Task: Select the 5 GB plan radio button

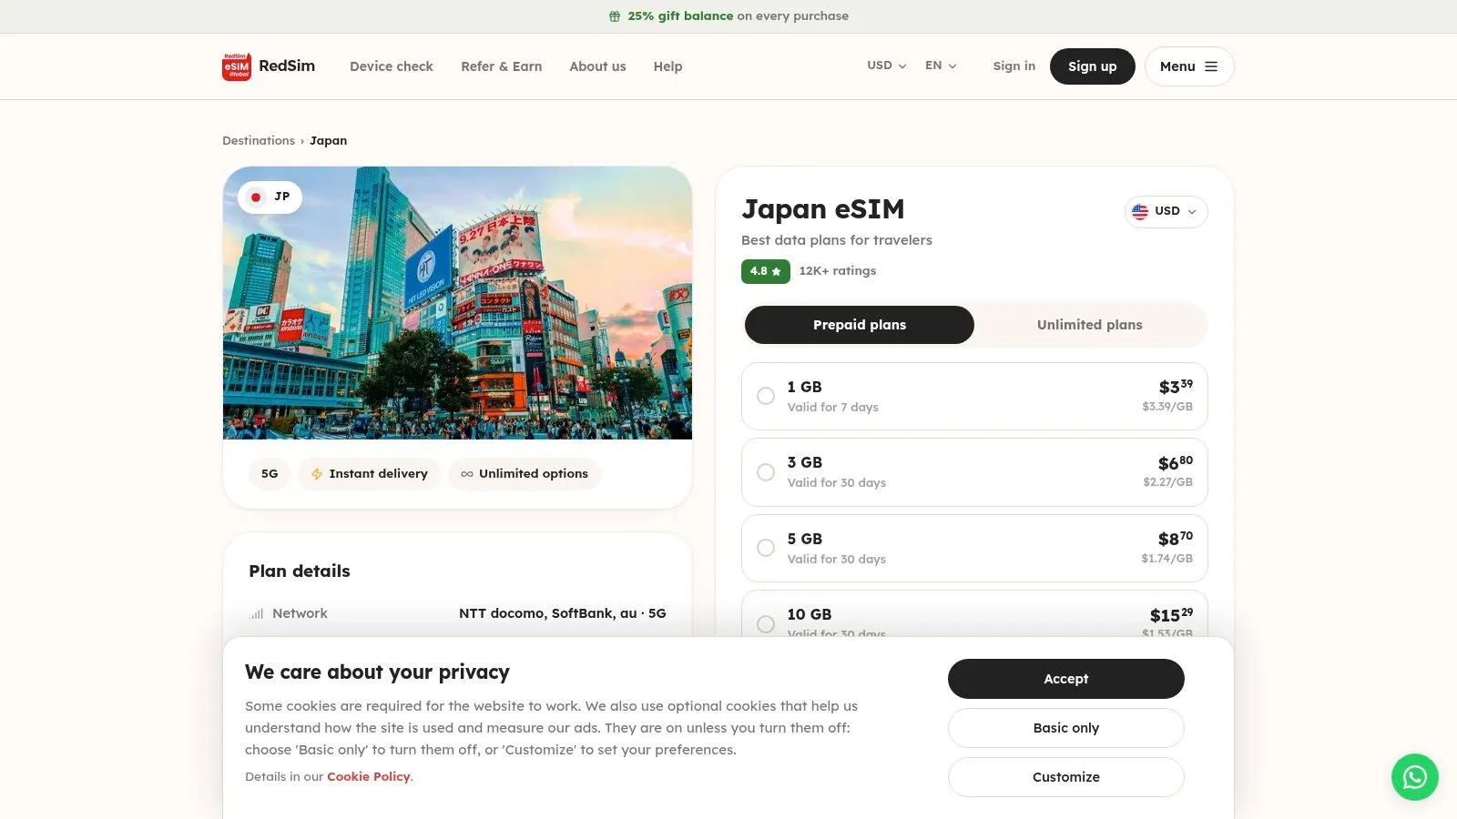Action: pos(766,548)
